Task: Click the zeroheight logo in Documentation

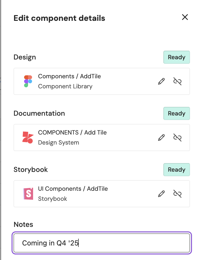Action: point(28,138)
